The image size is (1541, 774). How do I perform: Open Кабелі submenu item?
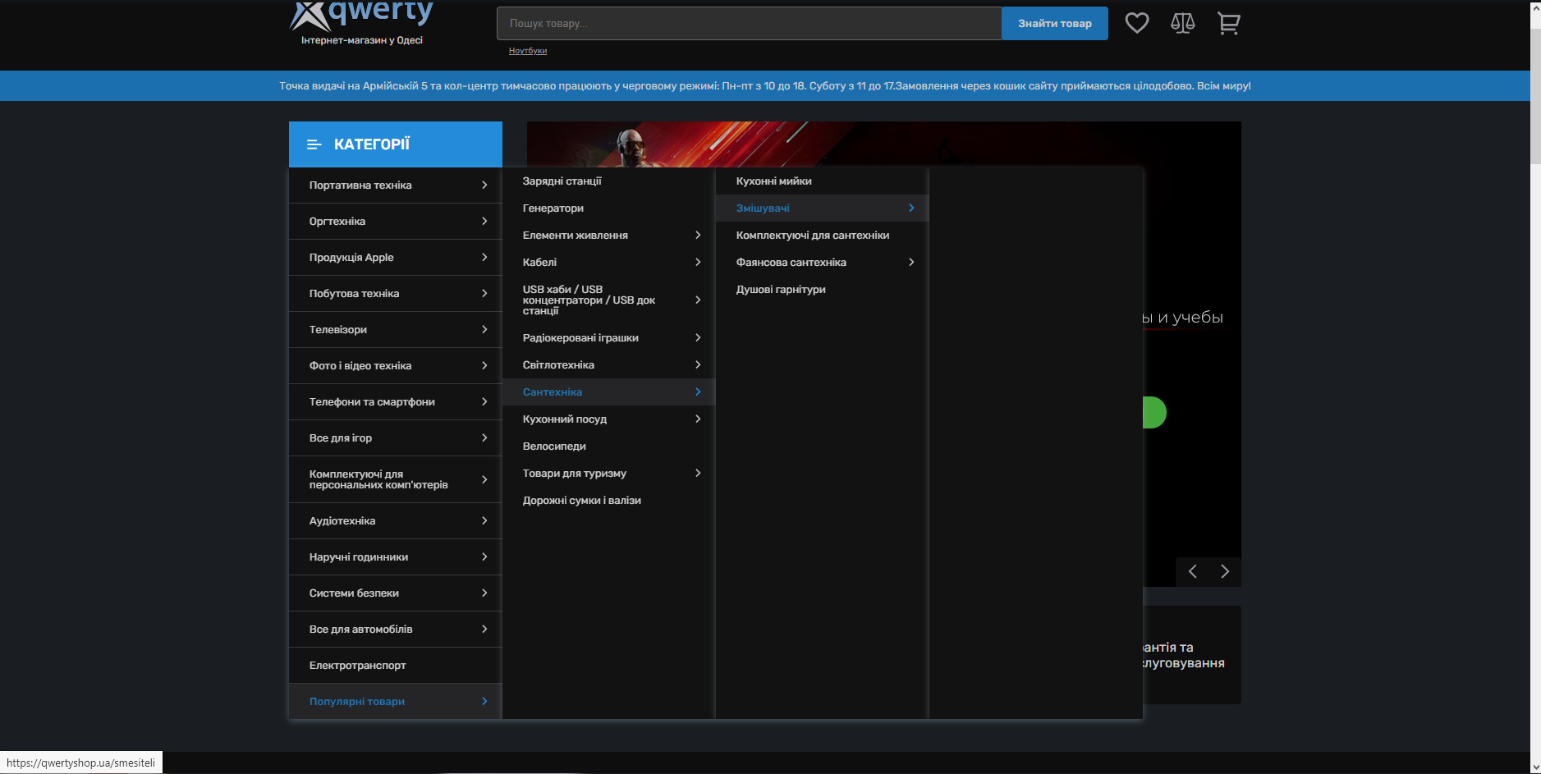click(x=609, y=263)
